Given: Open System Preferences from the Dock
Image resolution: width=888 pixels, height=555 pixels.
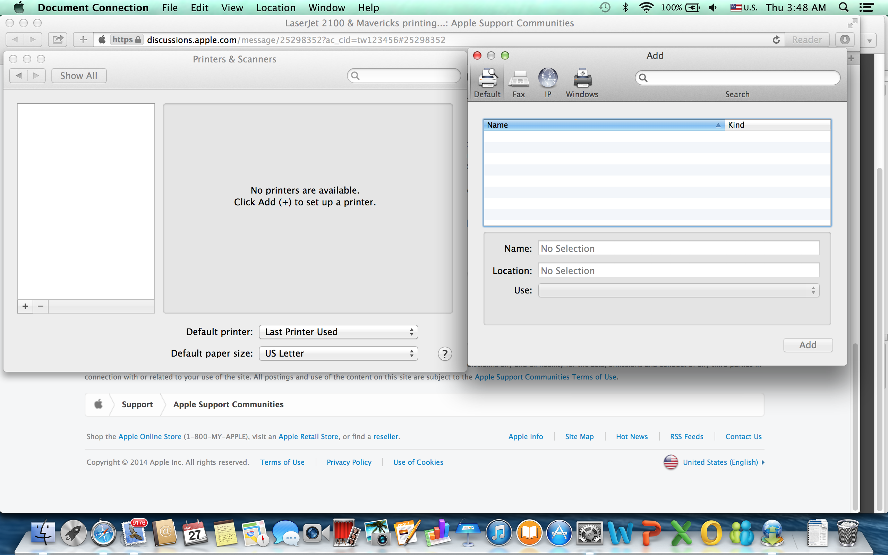Looking at the screenshot, I should pyautogui.click(x=589, y=533).
